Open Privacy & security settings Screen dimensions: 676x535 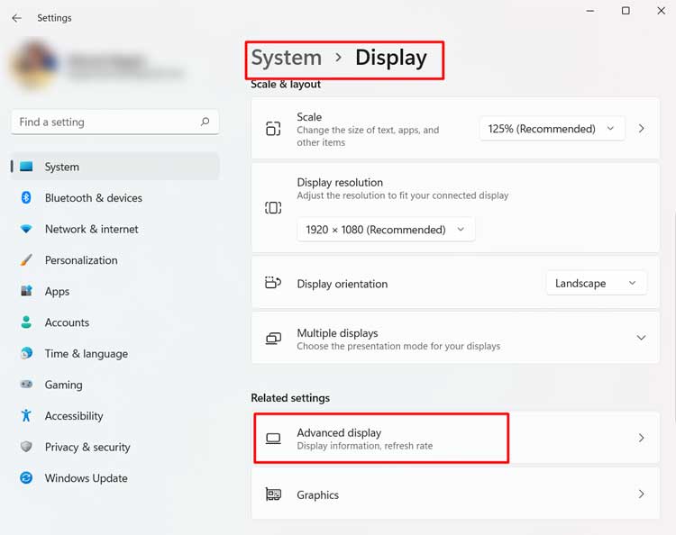114,446
